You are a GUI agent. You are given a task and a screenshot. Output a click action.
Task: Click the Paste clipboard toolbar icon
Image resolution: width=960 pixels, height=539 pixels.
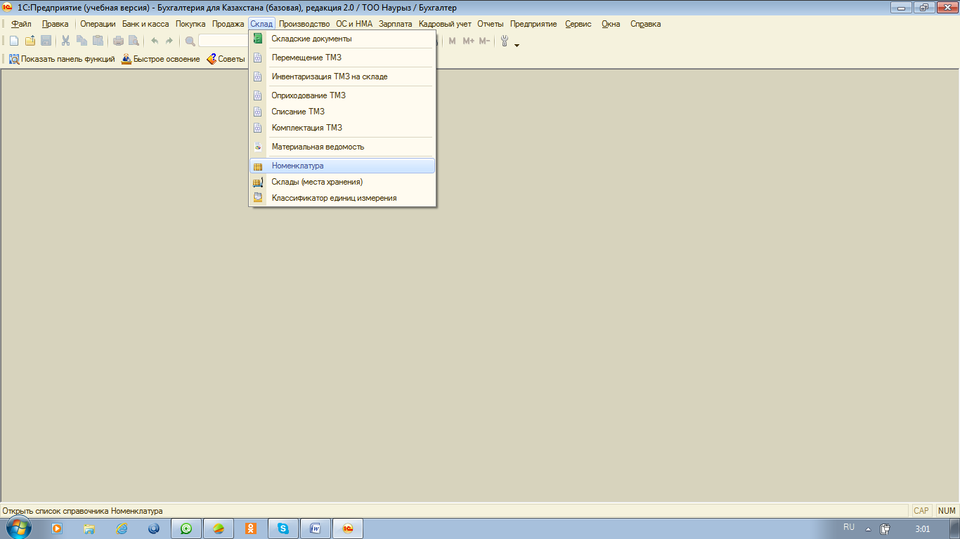98,41
